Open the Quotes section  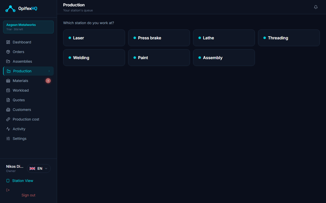(28, 100)
